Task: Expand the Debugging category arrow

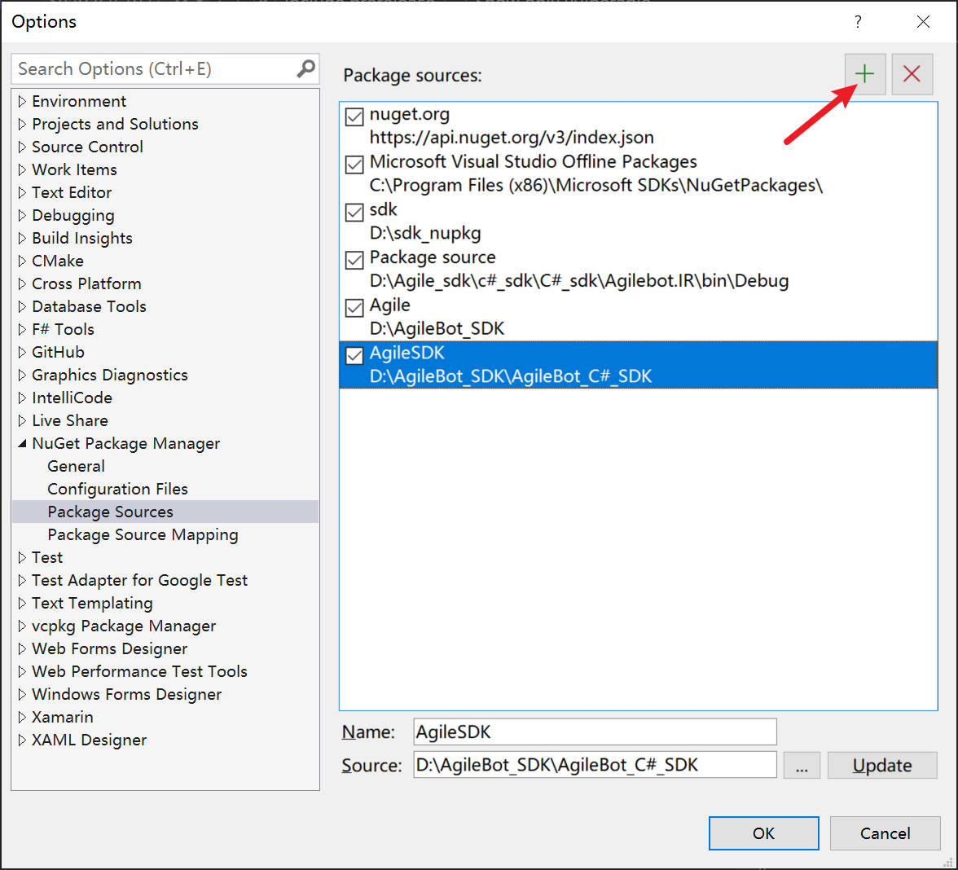Action: (22, 216)
